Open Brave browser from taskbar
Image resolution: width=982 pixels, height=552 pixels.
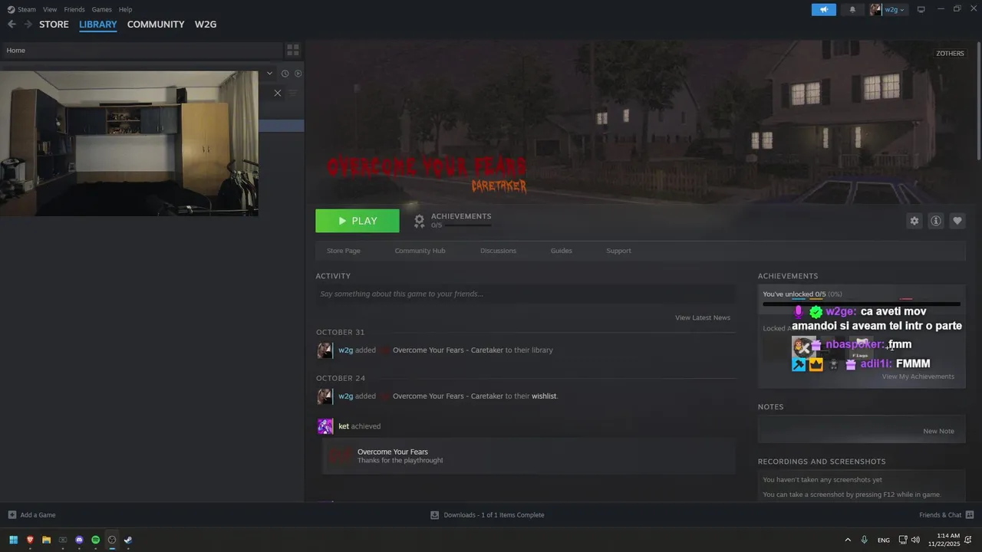tap(30, 540)
